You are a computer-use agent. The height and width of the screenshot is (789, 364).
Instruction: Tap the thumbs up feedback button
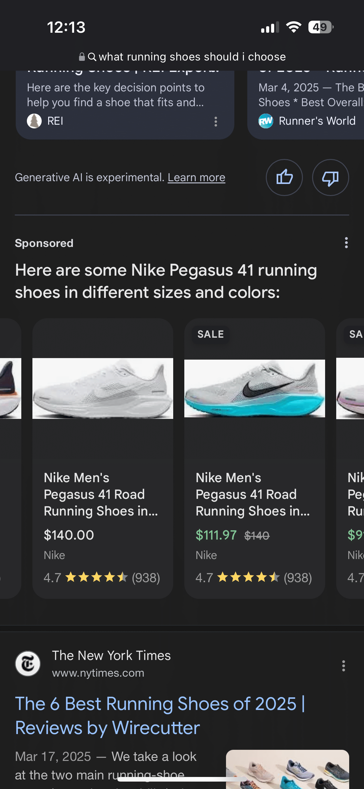pyautogui.click(x=284, y=177)
